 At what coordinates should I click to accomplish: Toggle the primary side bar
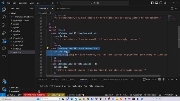[x=152, y=3]
